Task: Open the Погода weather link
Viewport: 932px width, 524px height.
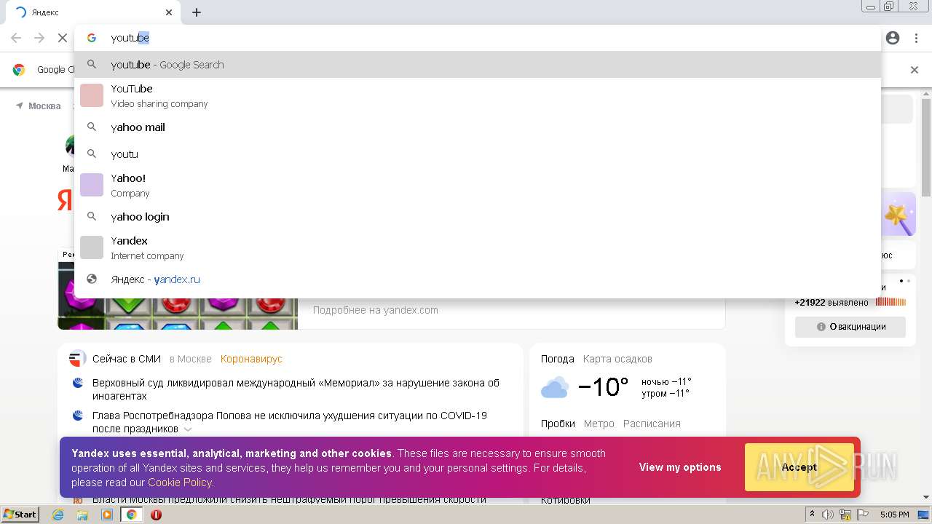Action: click(x=557, y=359)
